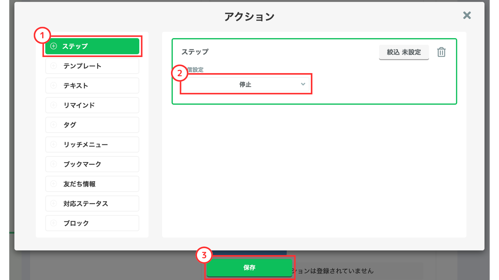Click the plus icon beside テキスト
Screen dimensions: 499x280
(x=54, y=86)
